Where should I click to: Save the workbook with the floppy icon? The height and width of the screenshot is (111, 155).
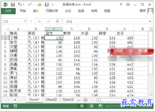pos(13,4)
